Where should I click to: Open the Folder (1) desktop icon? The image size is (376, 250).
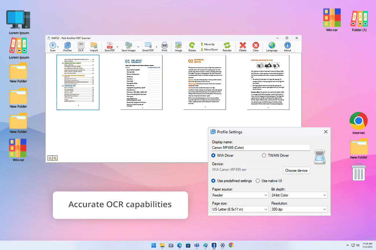359,21
